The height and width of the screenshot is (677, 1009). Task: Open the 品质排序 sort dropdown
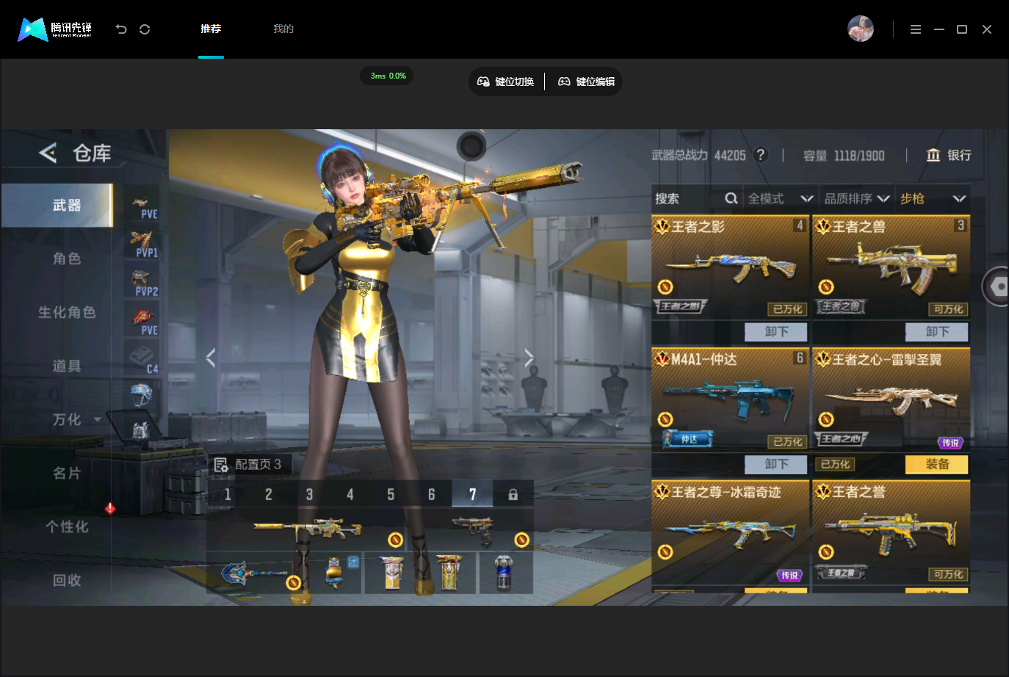(857, 198)
